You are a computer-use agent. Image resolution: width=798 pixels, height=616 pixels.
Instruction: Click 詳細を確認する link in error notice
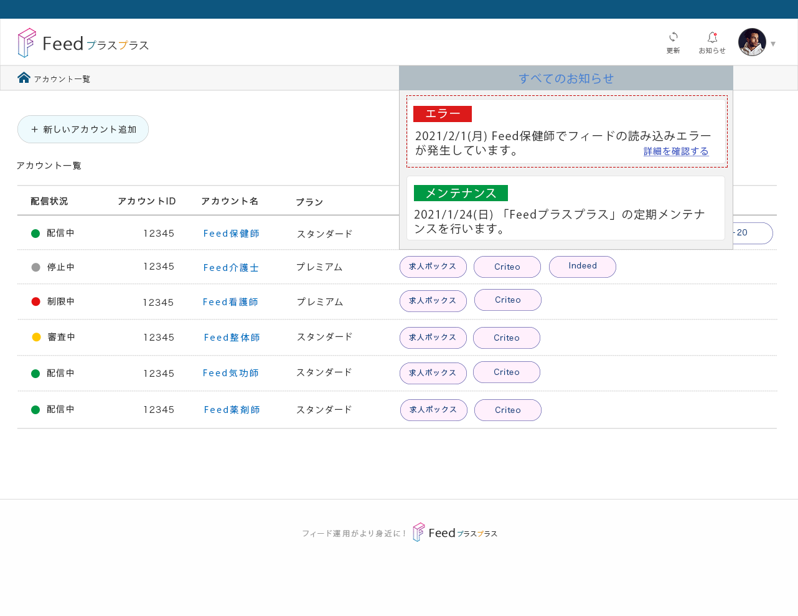click(x=676, y=151)
